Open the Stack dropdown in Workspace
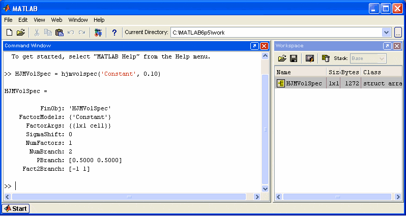Screen dimensions: 406x216 pyautogui.click(x=368, y=58)
